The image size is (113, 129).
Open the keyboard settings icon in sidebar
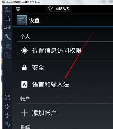(7, 19)
